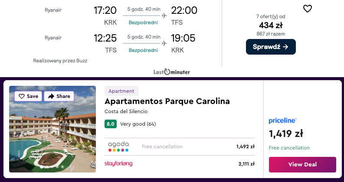Click the Stayforlong logo
This screenshot has width=344, height=182.
118,164
